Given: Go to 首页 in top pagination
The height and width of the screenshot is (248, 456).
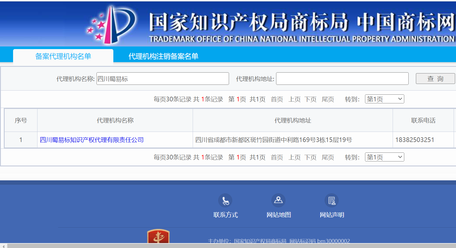Looking at the screenshot, I should [x=277, y=99].
